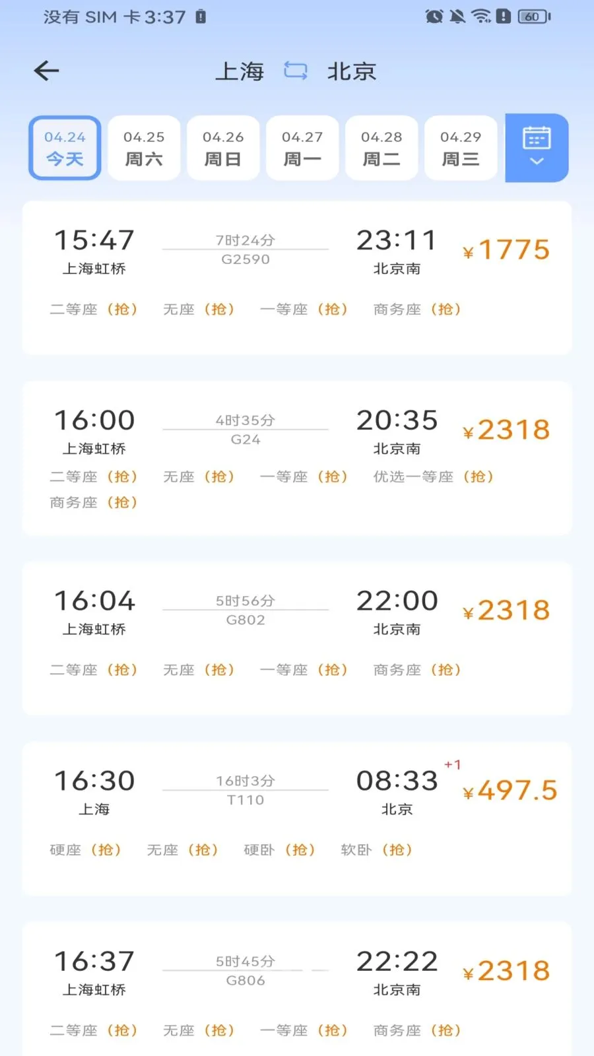This screenshot has height=1056, width=594.
Task: Grab 商务座 ticket on train G802
Action: (416, 670)
